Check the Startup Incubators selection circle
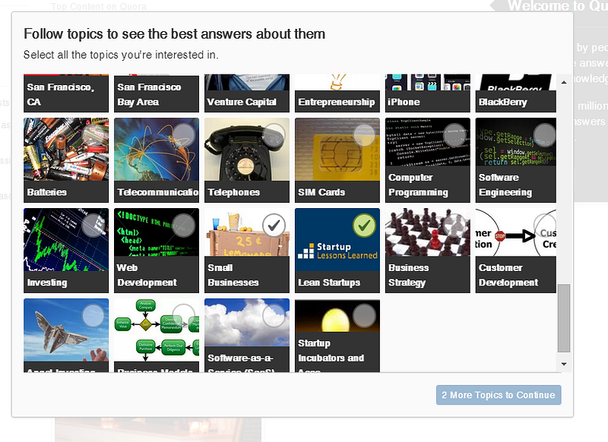Image resolution: width=608 pixels, height=442 pixels. pyautogui.click(x=364, y=316)
